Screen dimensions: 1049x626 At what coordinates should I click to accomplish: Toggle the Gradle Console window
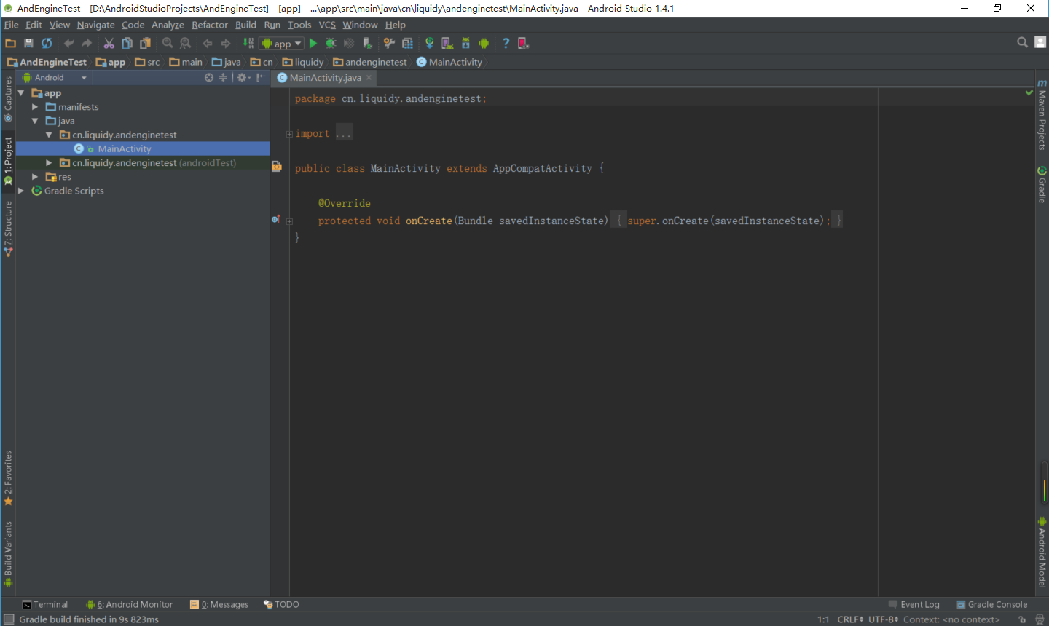(992, 604)
